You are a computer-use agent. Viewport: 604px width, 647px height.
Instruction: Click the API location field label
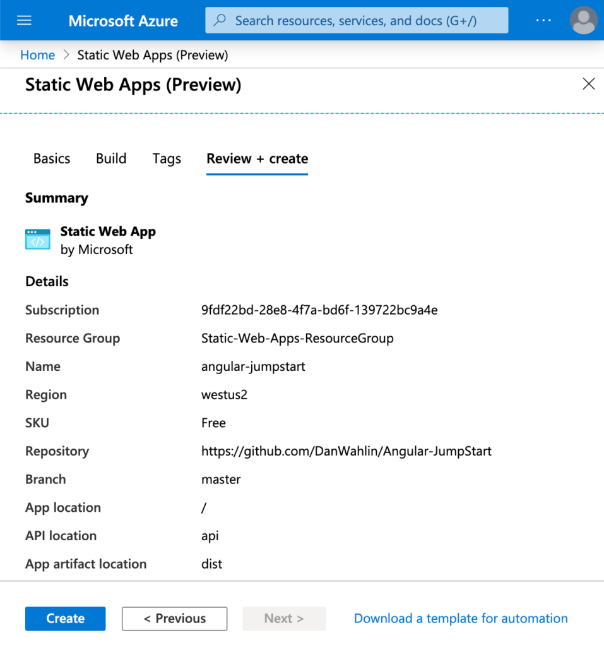point(61,536)
